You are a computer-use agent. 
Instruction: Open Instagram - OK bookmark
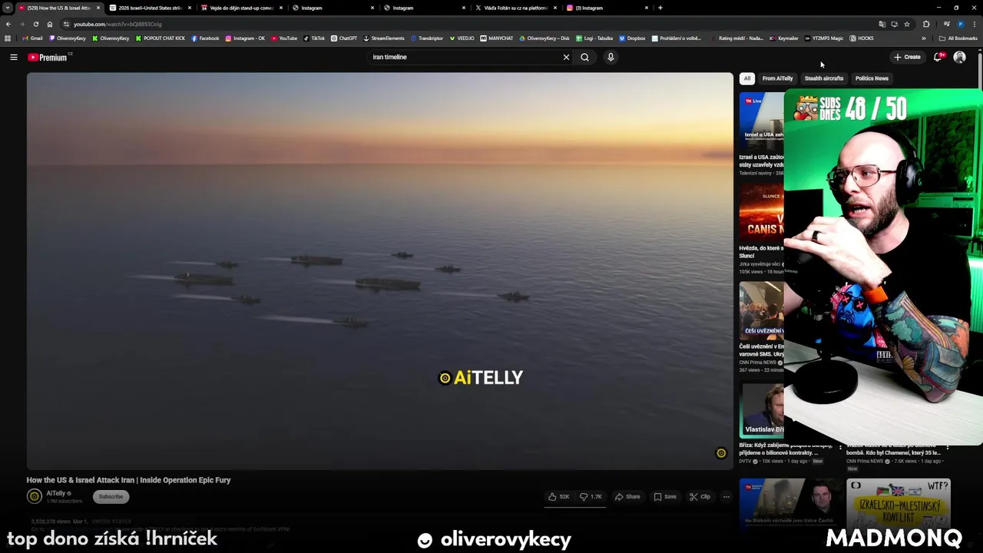[x=245, y=38]
